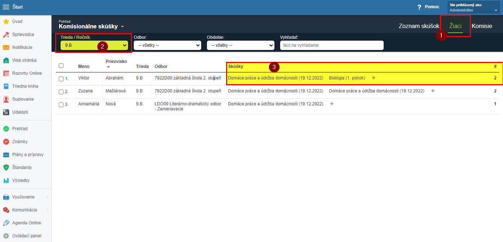Viewport: 503px width, 242px height.
Task: Click the Pomoc question mark icon
Action: coord(419,7)
